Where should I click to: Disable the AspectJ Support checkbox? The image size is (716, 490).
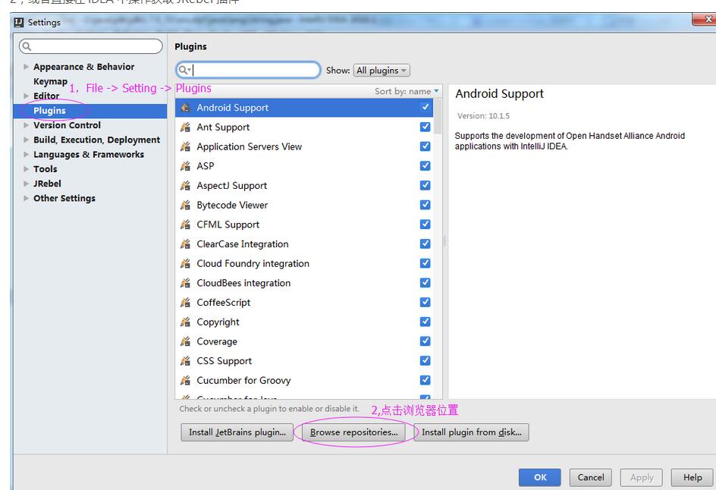pyautogui.click(x=425, y=185)
